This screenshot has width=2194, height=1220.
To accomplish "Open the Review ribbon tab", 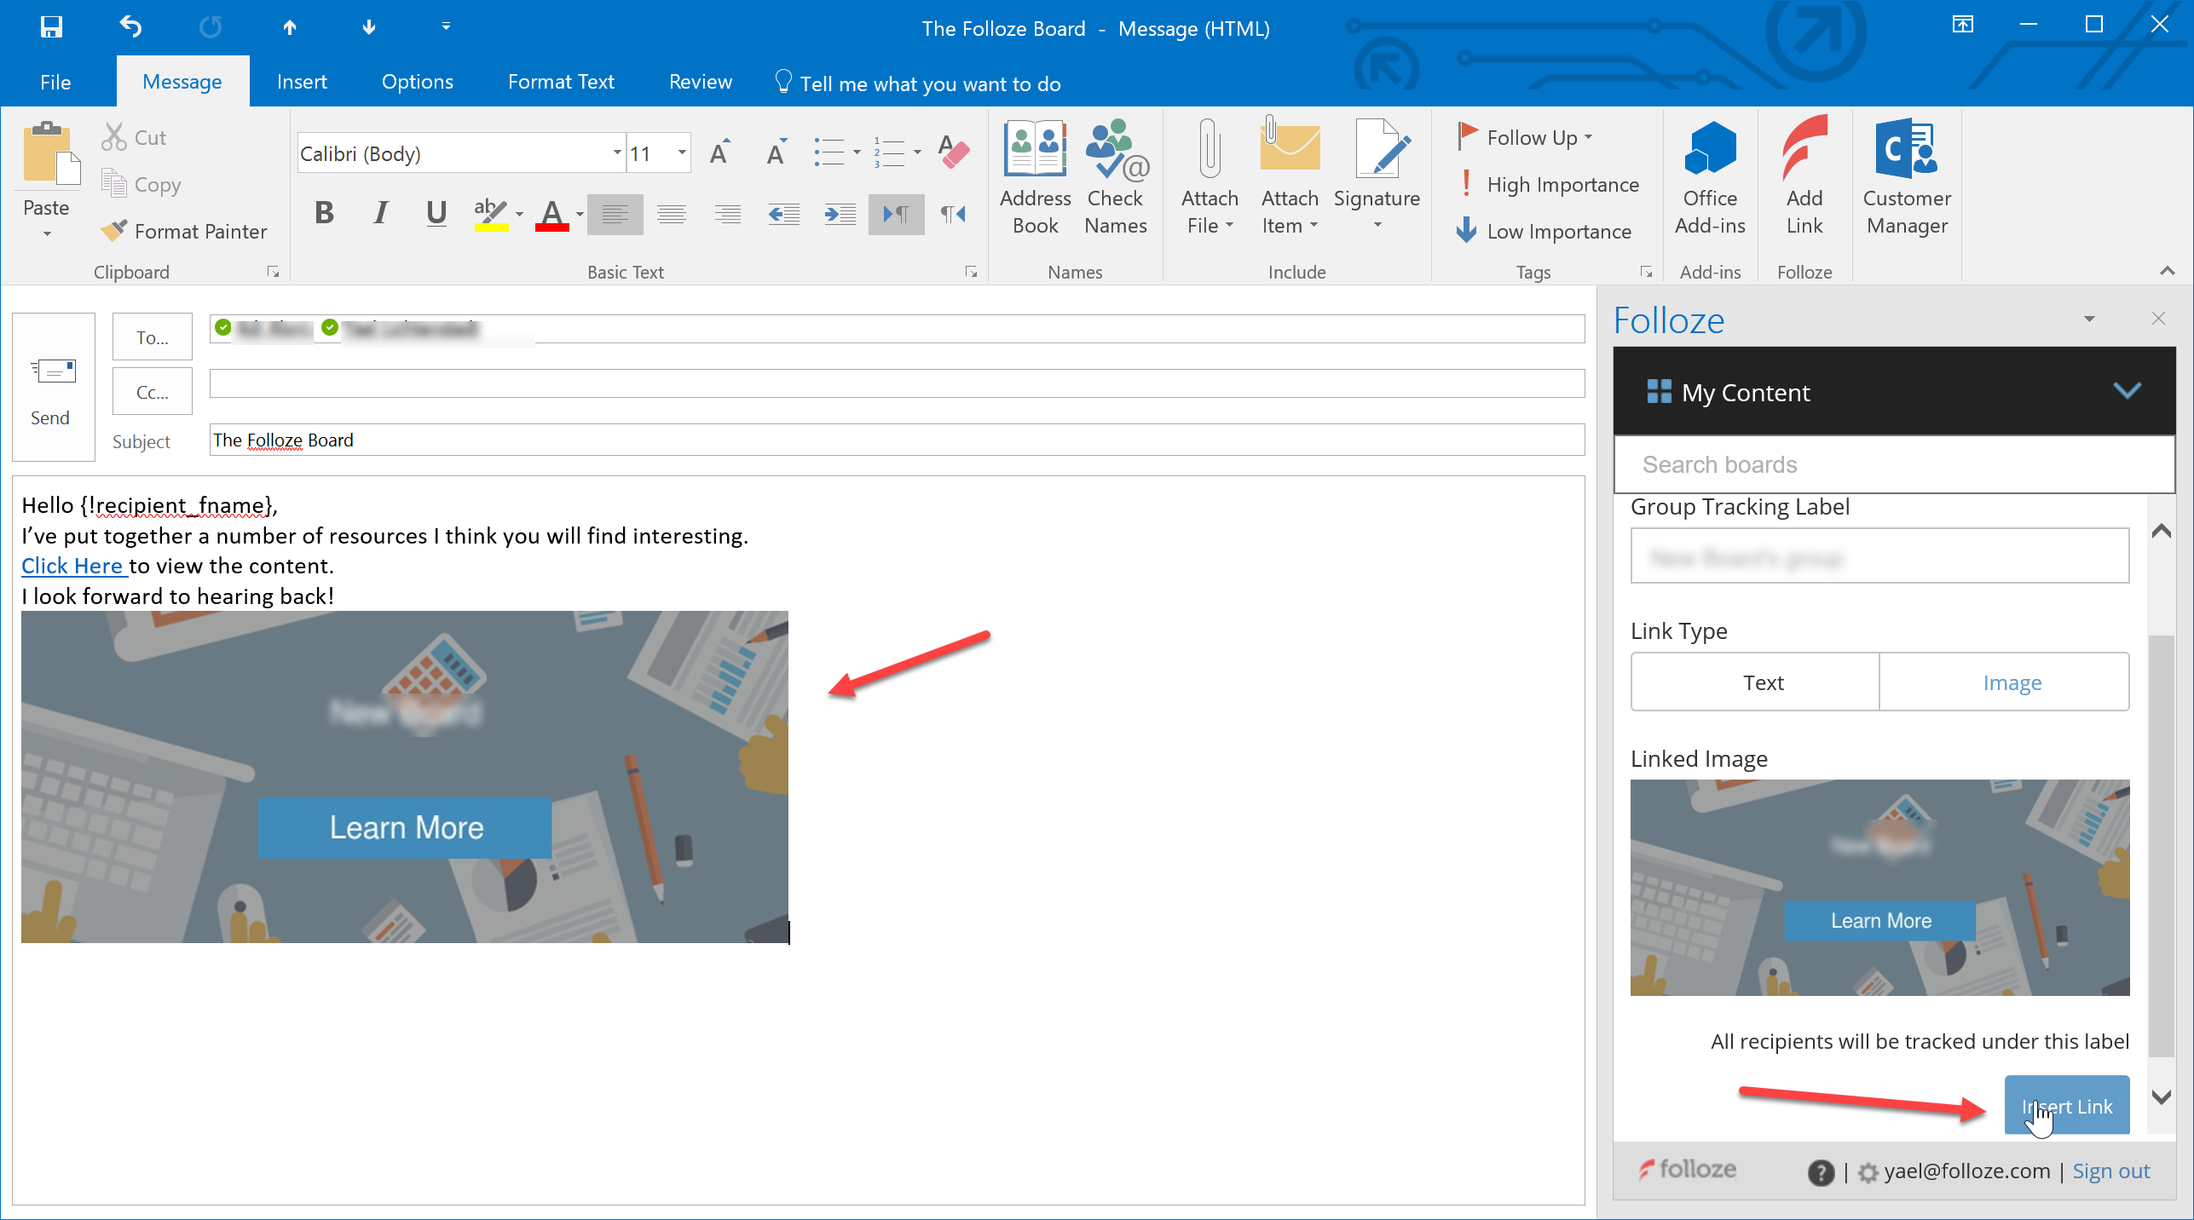I will (700, 81).
